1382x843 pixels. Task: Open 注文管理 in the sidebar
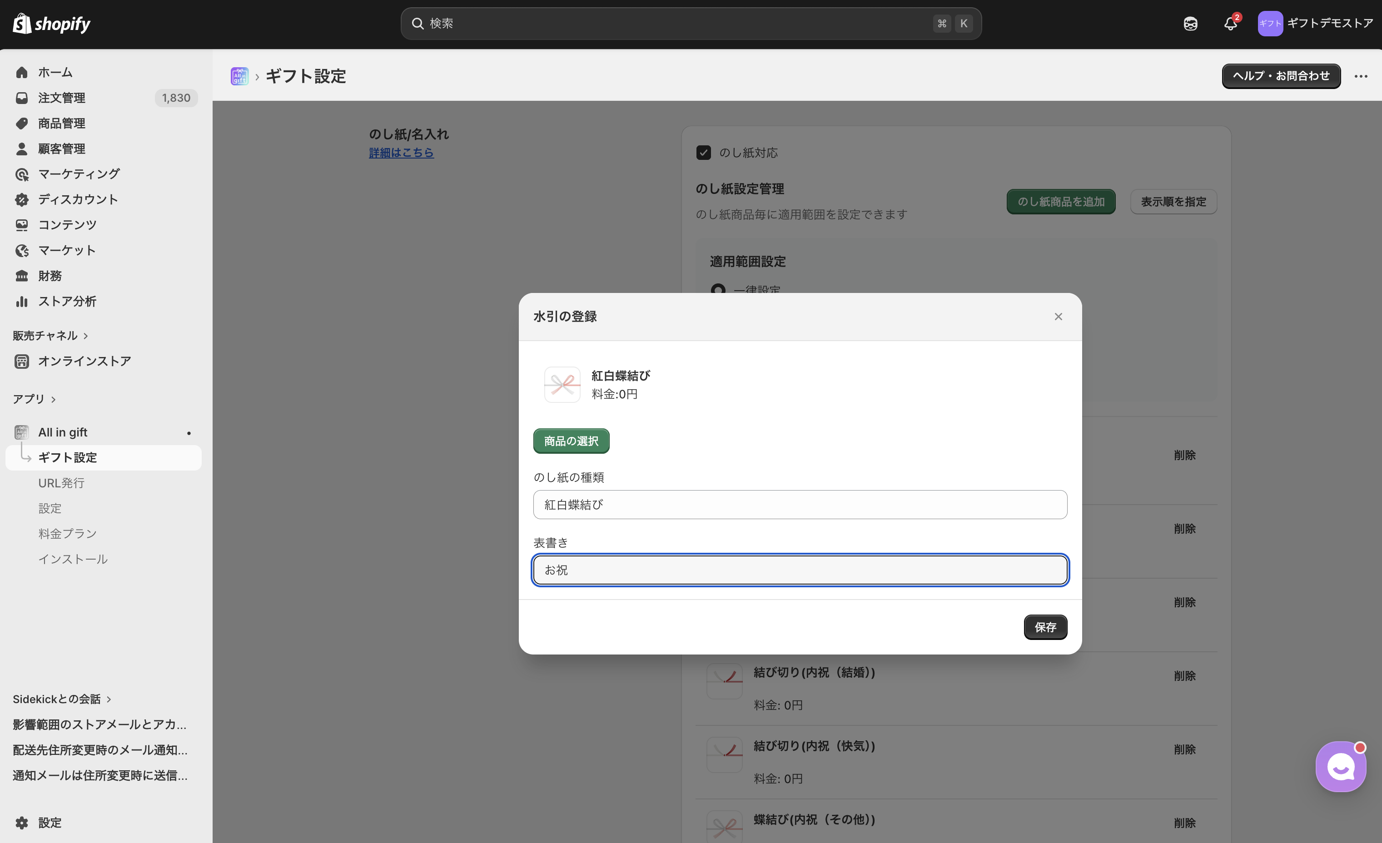(62, 98)
